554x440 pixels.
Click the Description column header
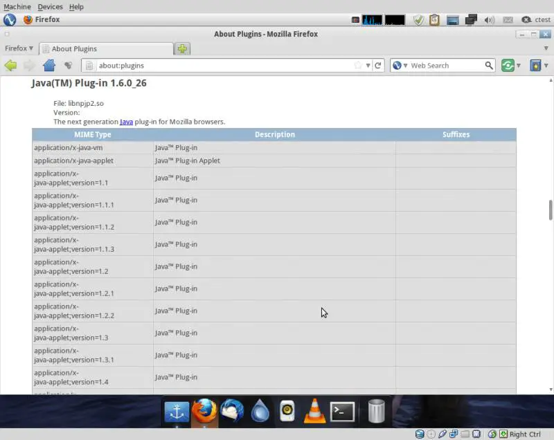(274, 134)
